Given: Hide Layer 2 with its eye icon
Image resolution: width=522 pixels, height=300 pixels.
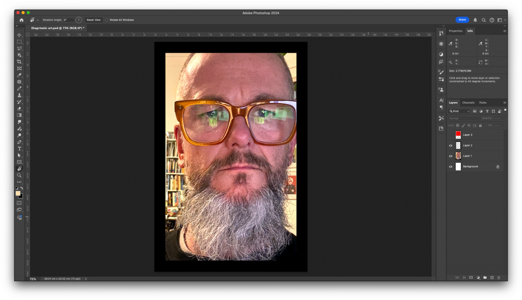Looking at the screenshot, I should pos(451,145).
